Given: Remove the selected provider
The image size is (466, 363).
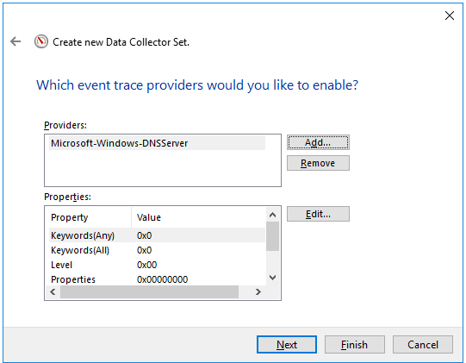Looking at the screenshot, I should click(318, 163).
